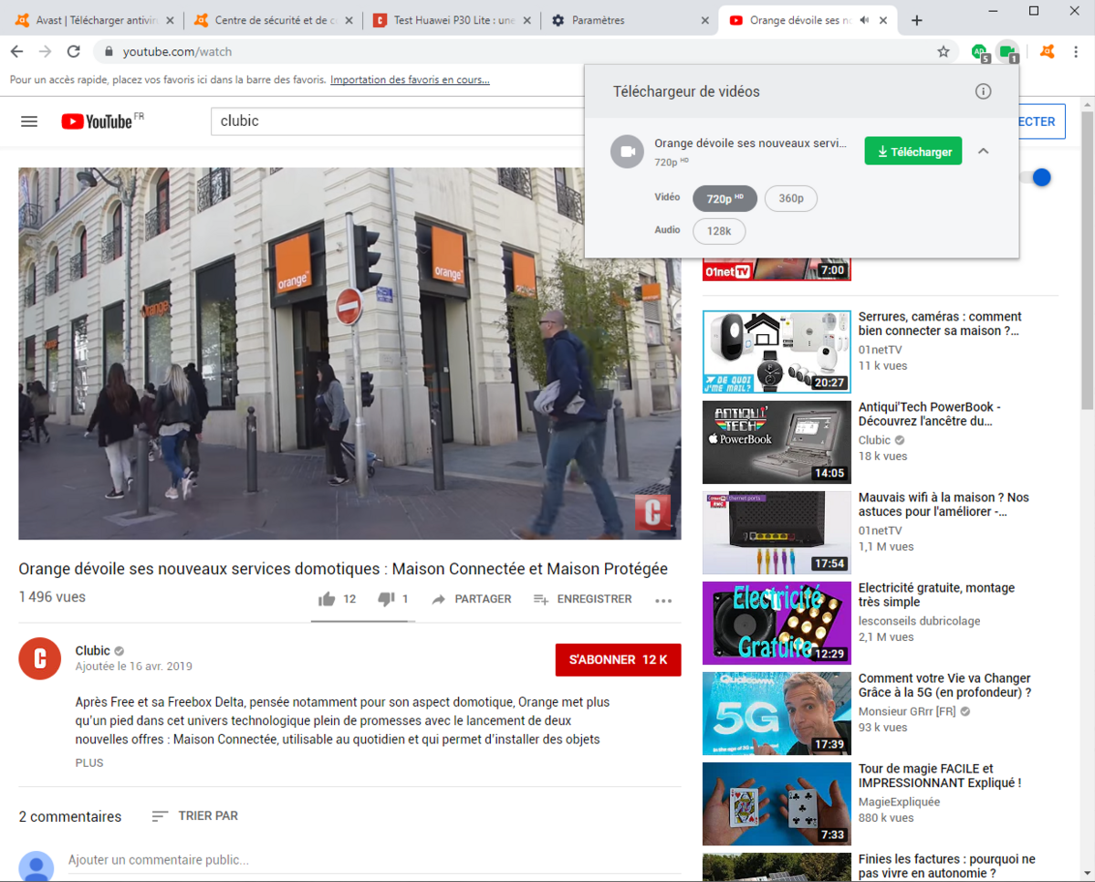This screenshot has width=1095, height=882.
Task: Open a new browser tab
Action: coord(917,20)
